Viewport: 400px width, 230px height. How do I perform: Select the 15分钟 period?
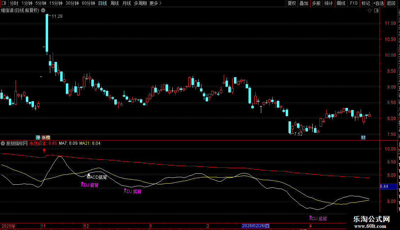point(56,3)
